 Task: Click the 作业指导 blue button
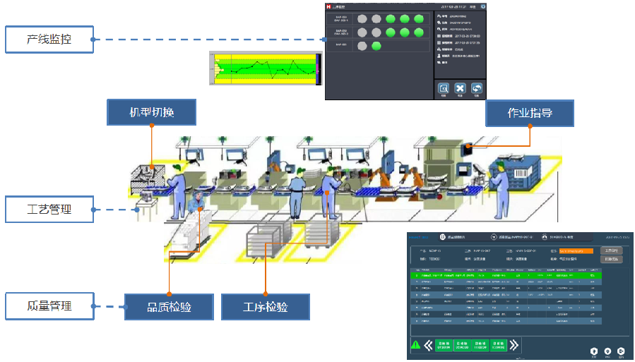(530, 113)
